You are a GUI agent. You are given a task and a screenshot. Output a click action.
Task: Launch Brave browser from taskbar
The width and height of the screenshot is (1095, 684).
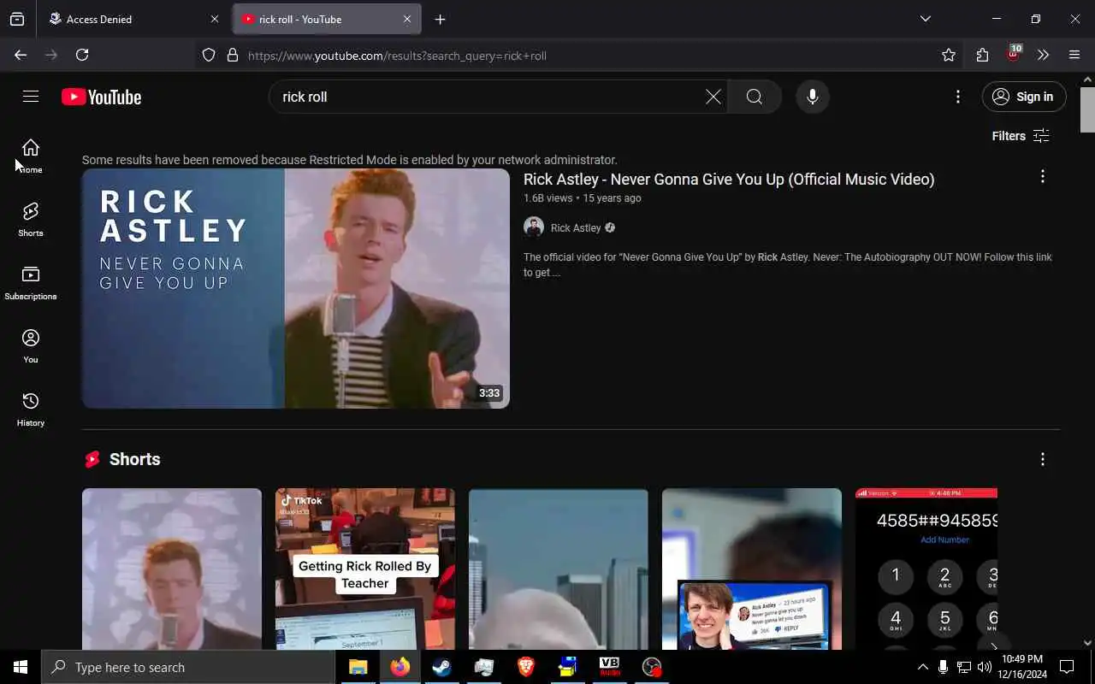click(526, 667)
